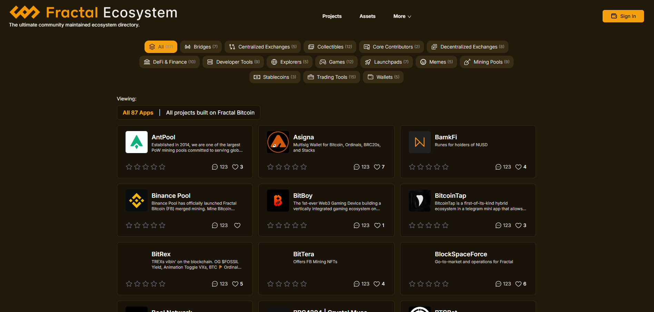Image resolution: width=654 pixels, height=312 pixels.
Task: Show Core Contributors projects
Action: pyautogui.click(x=392, y=47)
